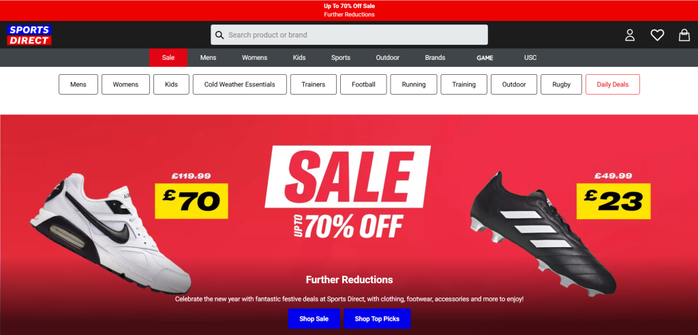698x335 pixels.
Task: Select the Daily Deals button
Action: tap(613, 84)
